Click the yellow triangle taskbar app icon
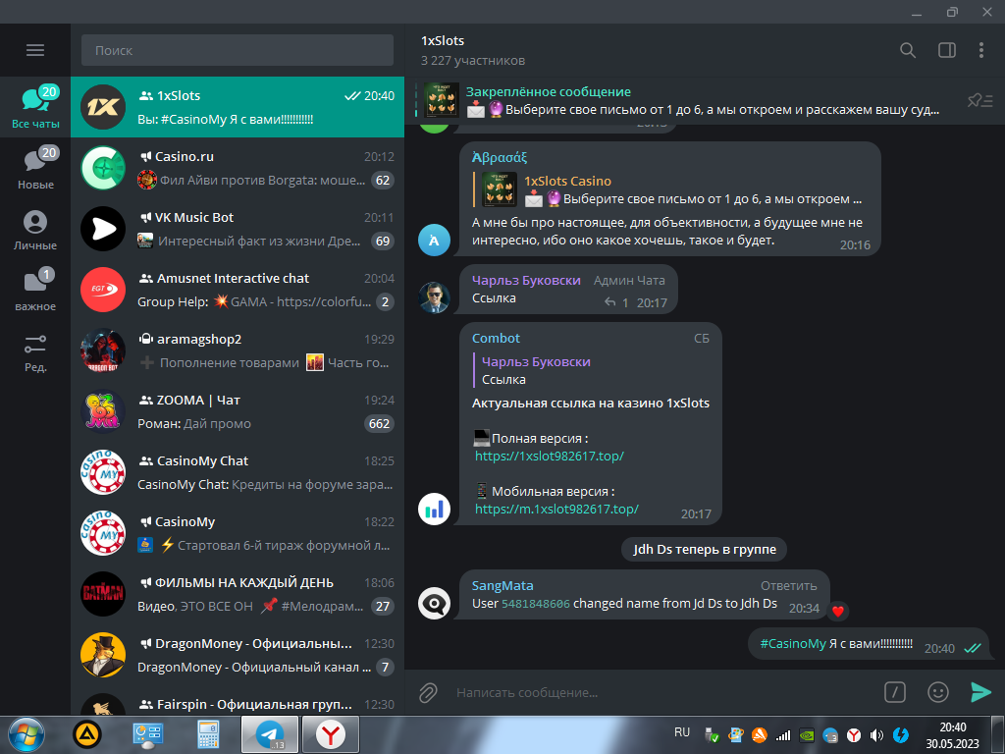1005x754 pixels. (87, 734)
